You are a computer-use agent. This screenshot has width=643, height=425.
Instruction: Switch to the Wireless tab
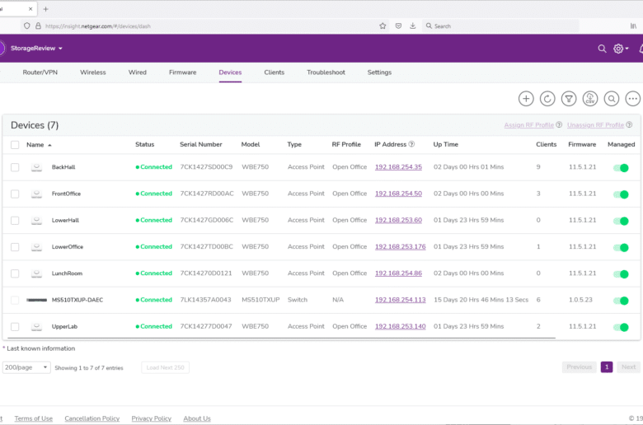[x=92, y=72]
